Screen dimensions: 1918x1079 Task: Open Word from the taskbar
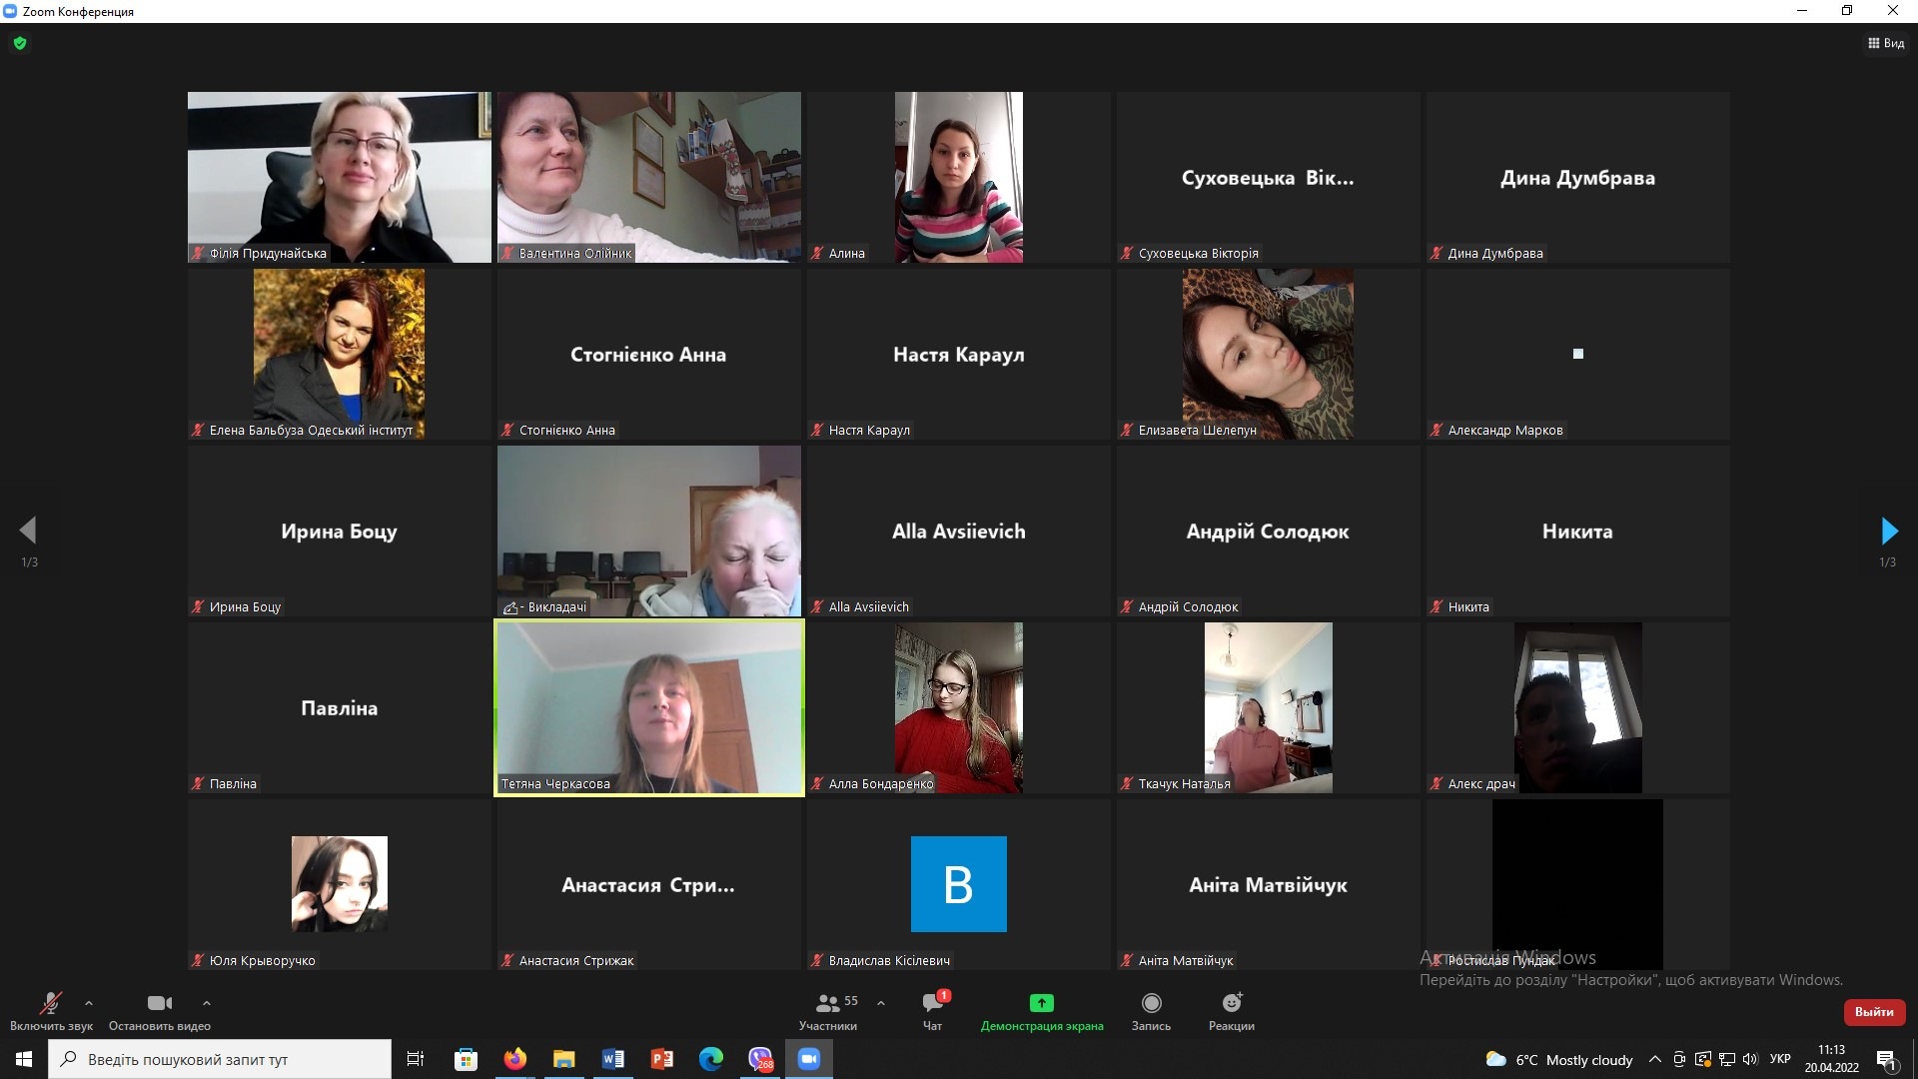[613, 1059]
